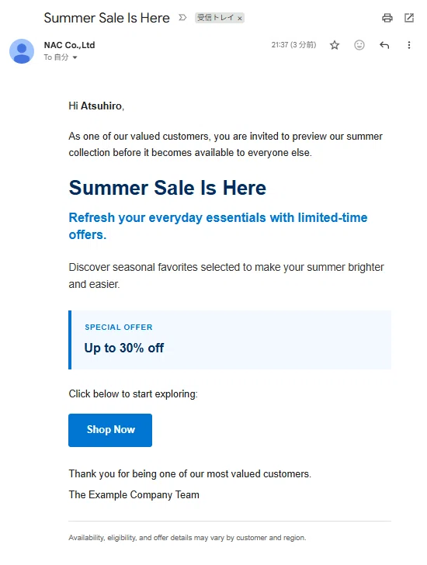The height and width of the screenshot is (565, 427).
Task: Star the Summer Sale message
Action: [335, 45]
